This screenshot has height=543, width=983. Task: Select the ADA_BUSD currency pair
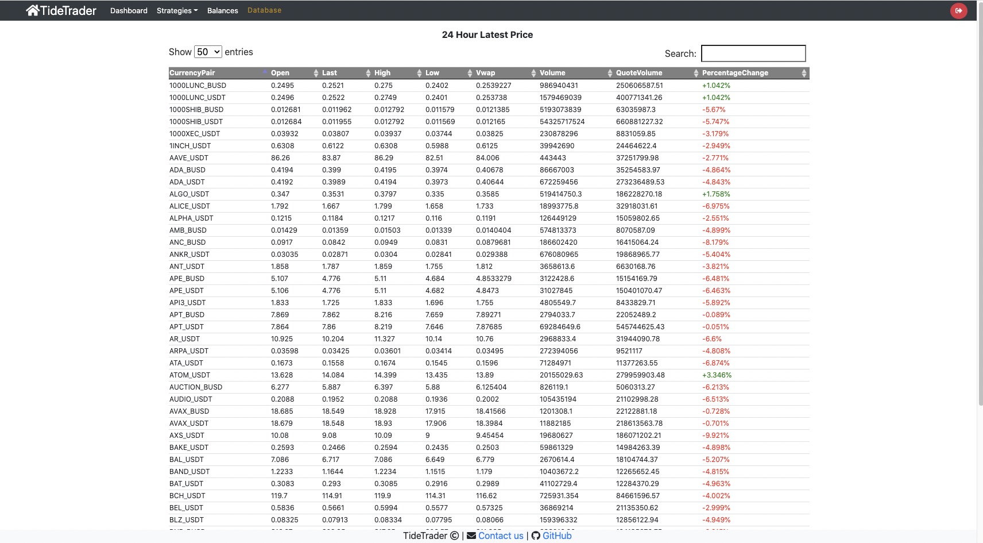[187, 170]
